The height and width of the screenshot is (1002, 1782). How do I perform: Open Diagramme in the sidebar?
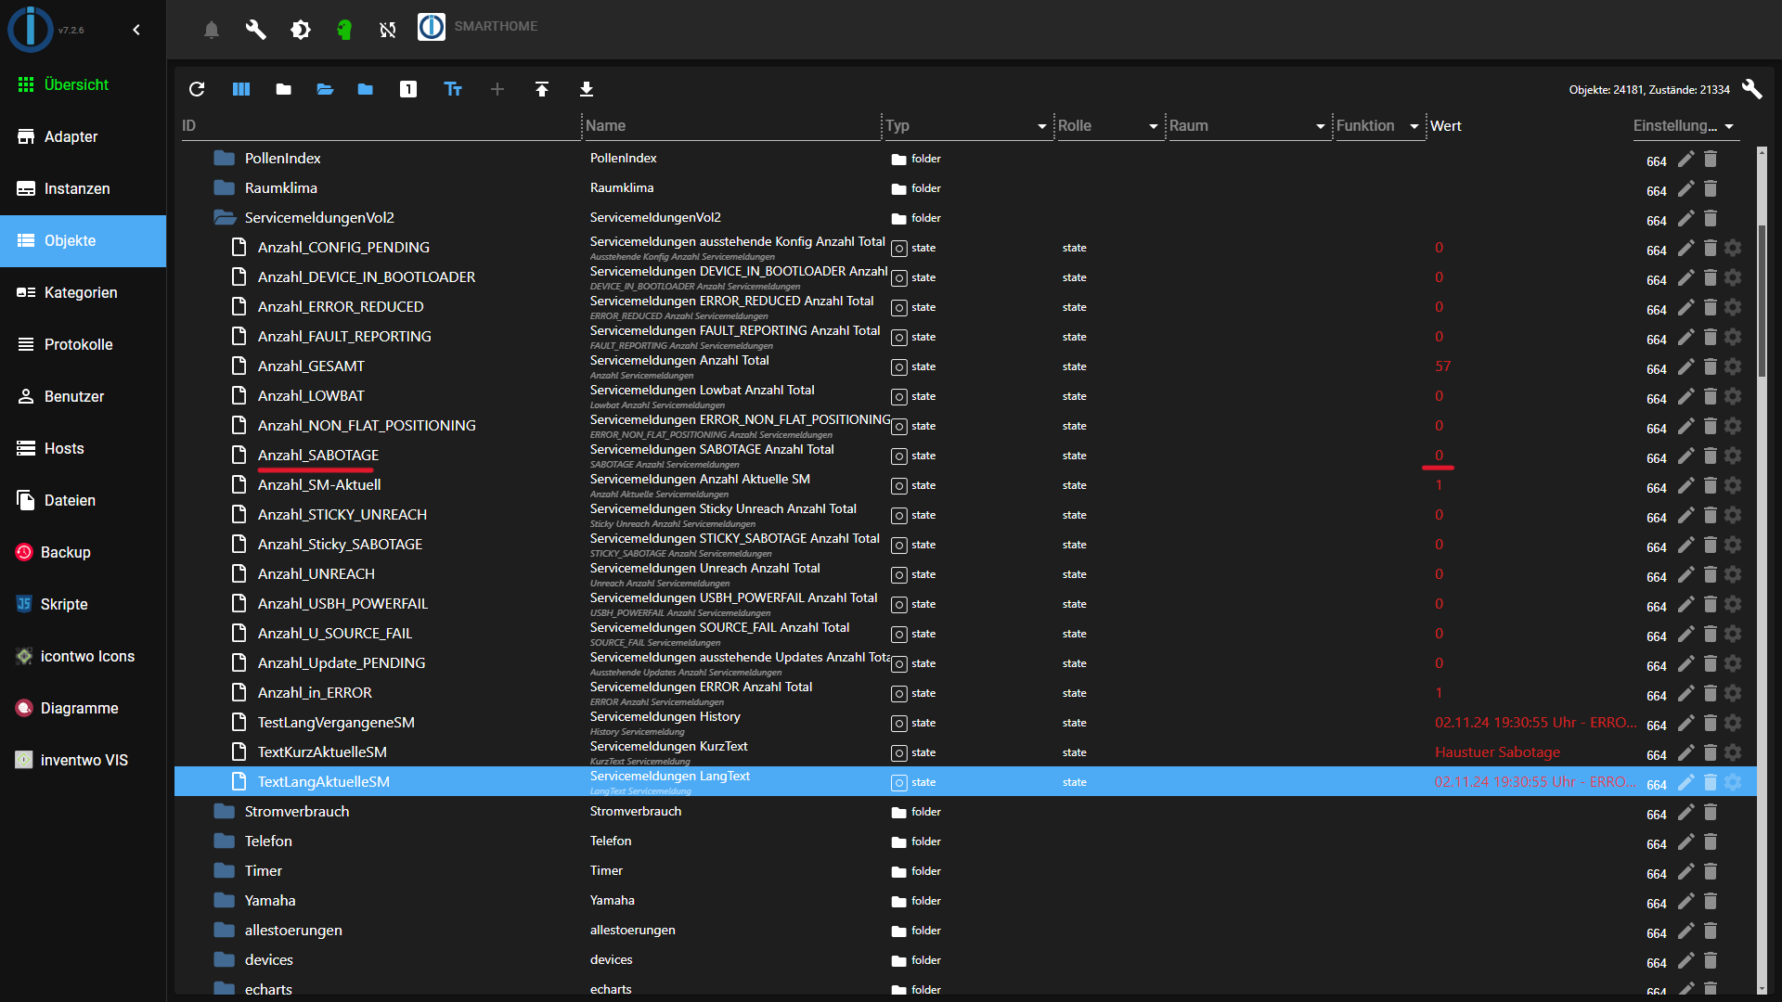click(84, 708)
